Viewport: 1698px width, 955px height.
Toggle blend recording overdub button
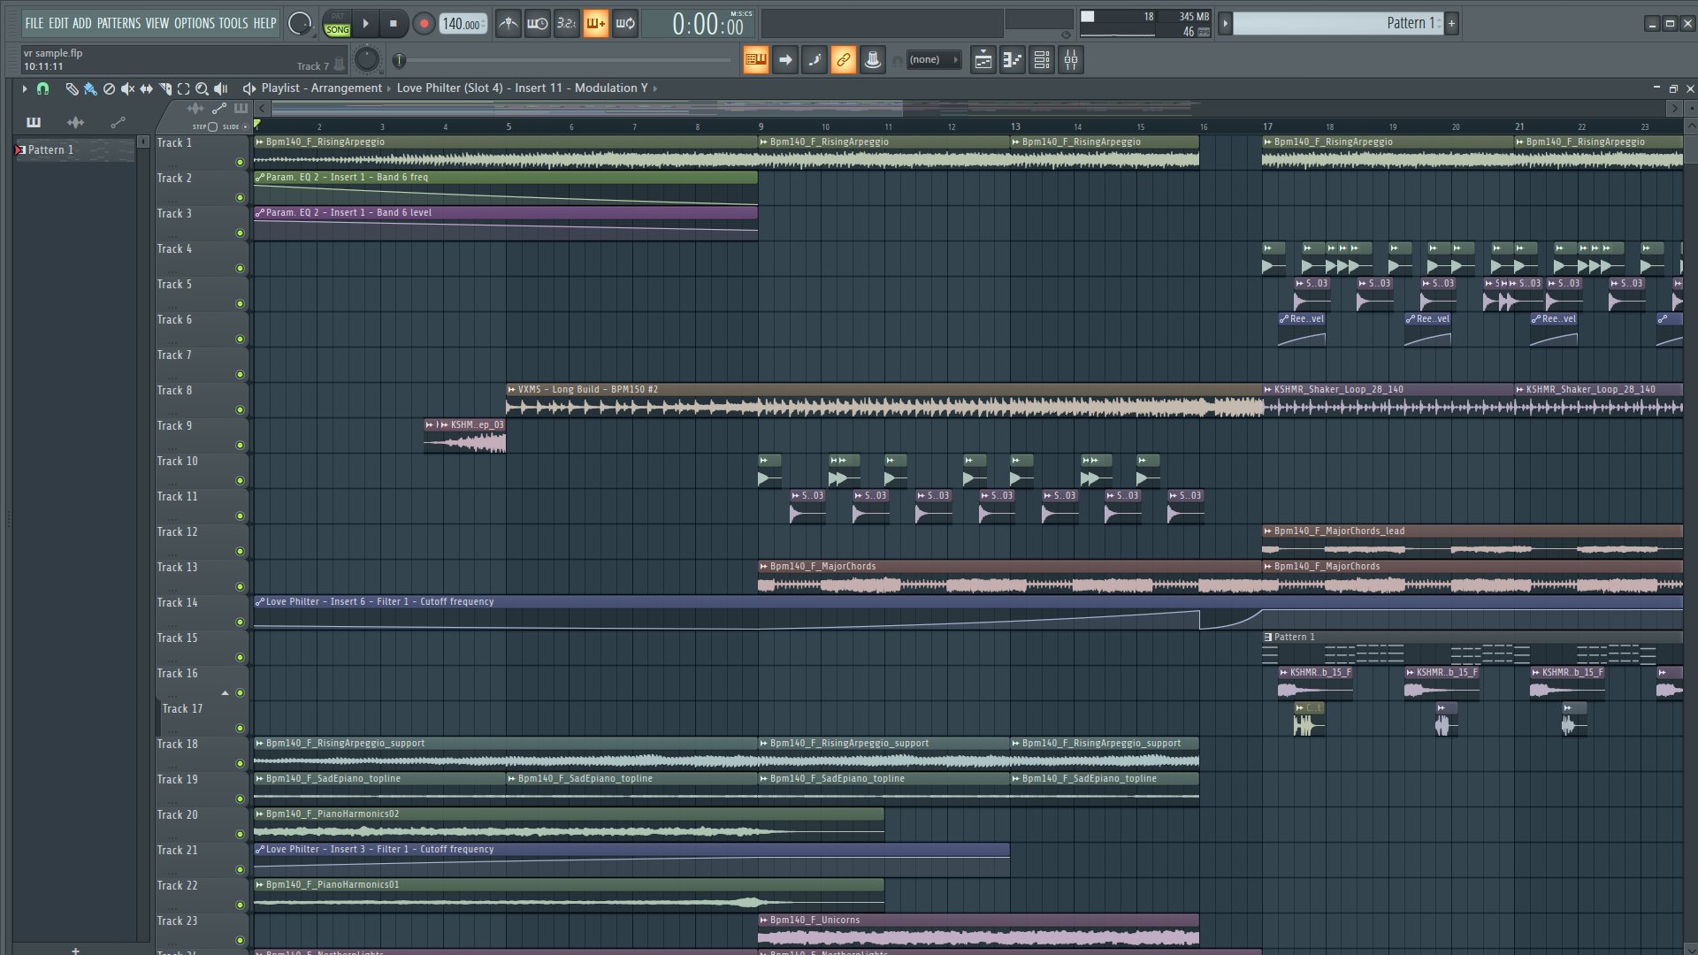click(595, 24)
